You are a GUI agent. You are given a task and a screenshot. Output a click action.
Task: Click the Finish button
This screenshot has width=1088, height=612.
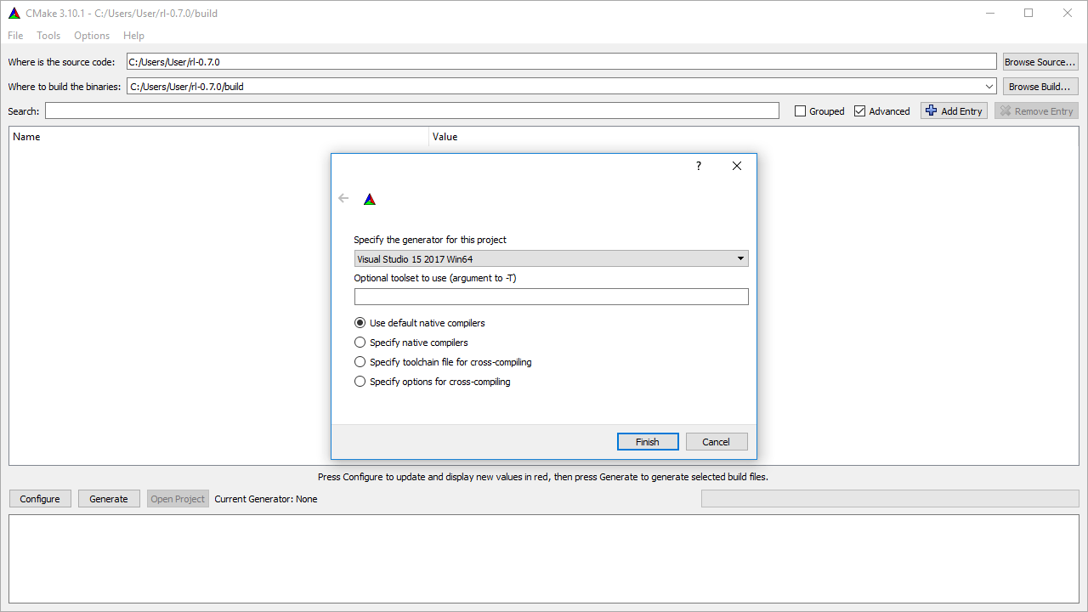[648, 441]
